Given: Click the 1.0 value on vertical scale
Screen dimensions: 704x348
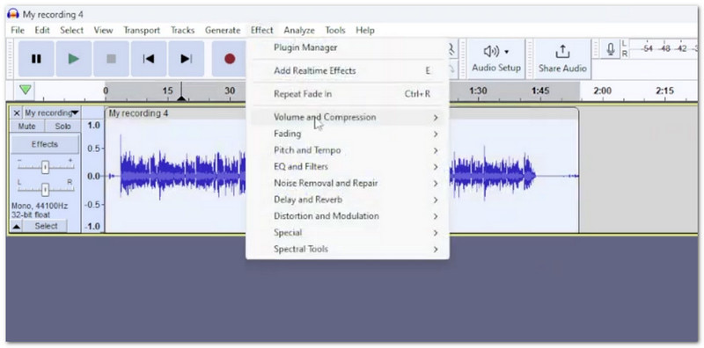Looking at the screenshot, I should (93, 125).
